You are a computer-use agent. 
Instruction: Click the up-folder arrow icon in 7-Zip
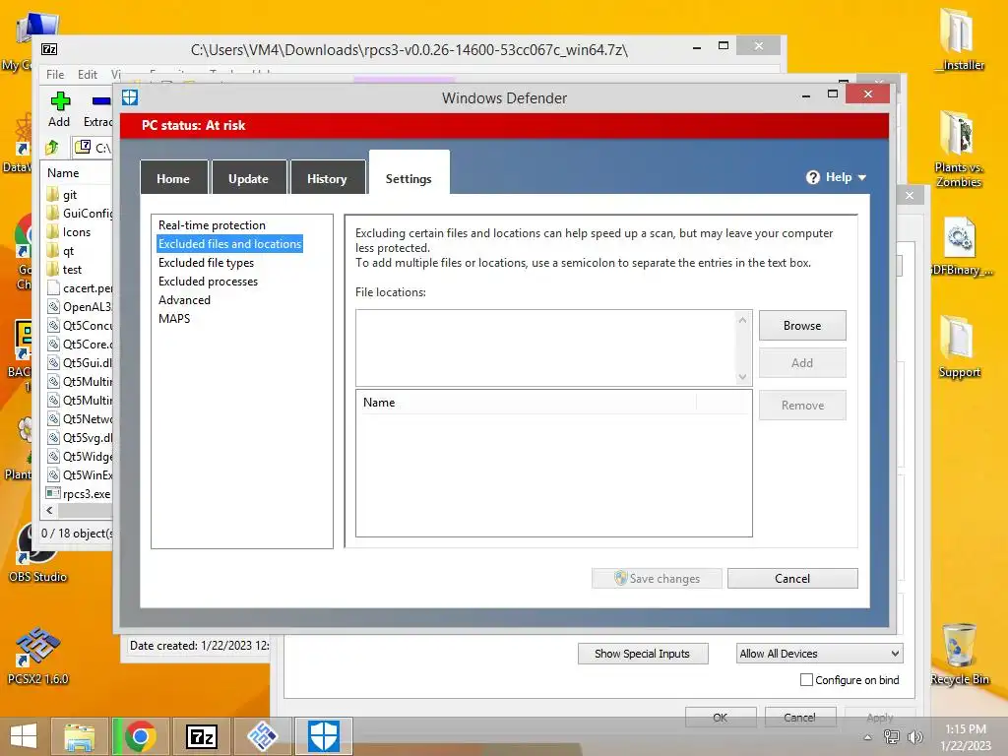pos(53,148)
